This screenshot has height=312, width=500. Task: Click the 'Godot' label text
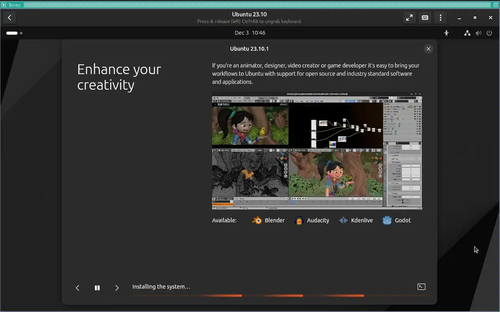click(403, 220)
